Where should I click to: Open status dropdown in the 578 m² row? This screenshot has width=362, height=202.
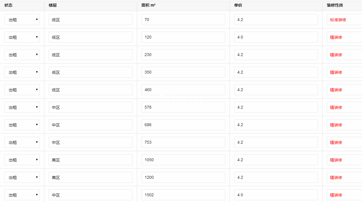22,107
